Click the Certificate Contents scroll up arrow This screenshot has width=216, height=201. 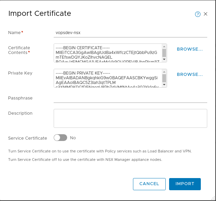point(164,47)
